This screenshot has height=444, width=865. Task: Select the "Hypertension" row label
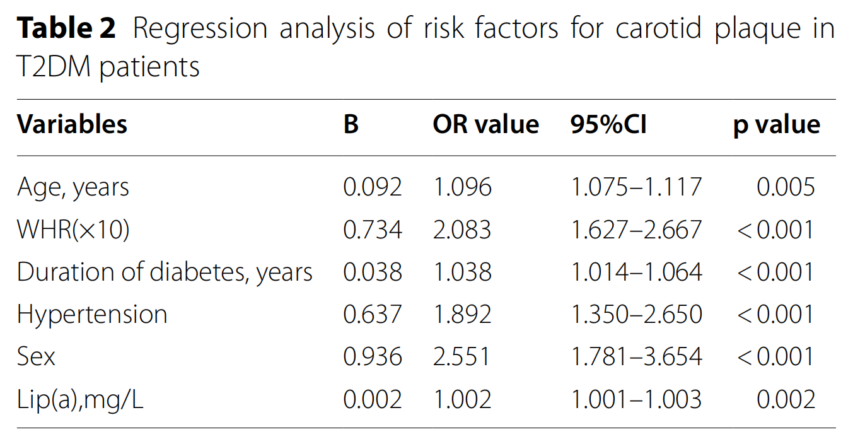[92, 315]
